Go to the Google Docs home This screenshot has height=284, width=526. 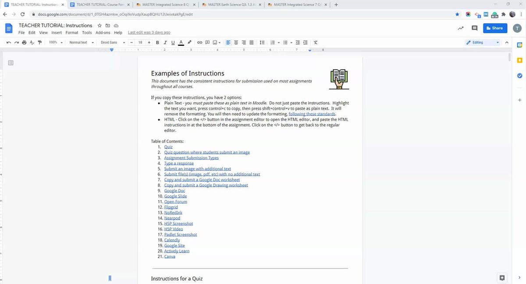9,28
